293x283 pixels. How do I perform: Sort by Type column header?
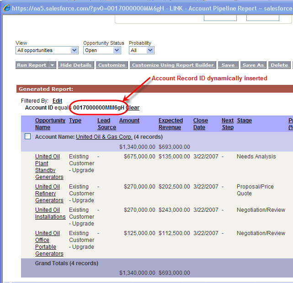point(75,121)
